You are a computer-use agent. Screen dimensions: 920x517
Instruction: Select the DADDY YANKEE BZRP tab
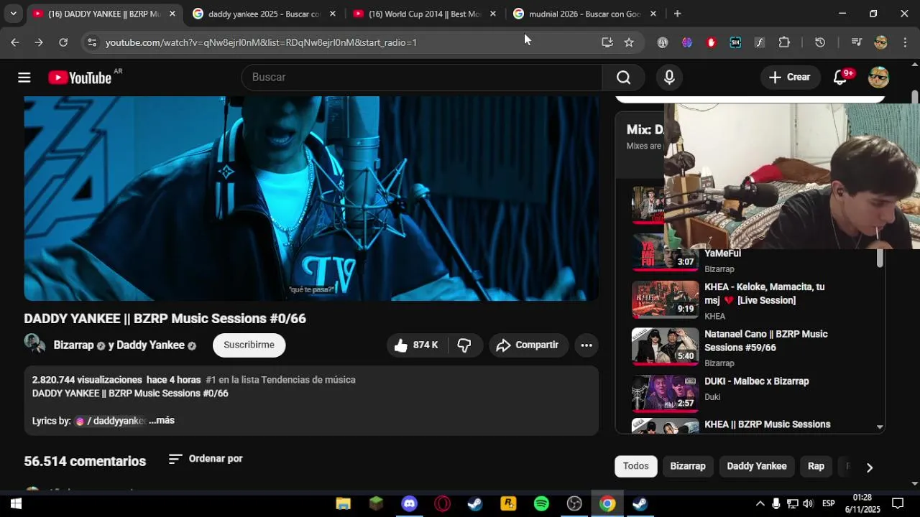click(x=103, y=14)
